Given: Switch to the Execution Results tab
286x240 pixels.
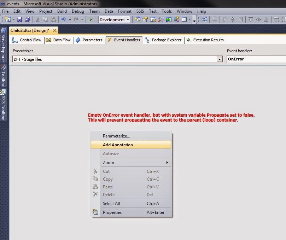Looking at the screenshot, I should click(205, 40).
